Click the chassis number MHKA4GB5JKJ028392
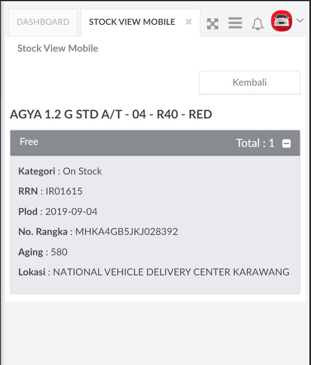 126,232
